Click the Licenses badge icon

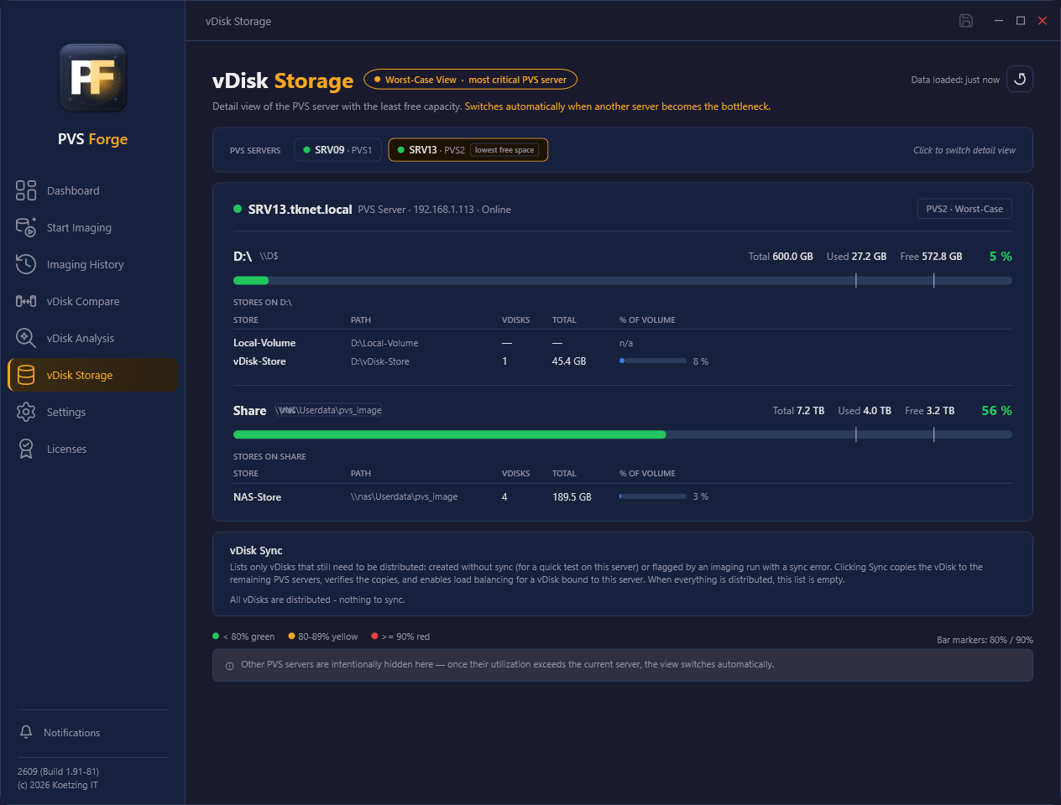click(x=26, y=449)
